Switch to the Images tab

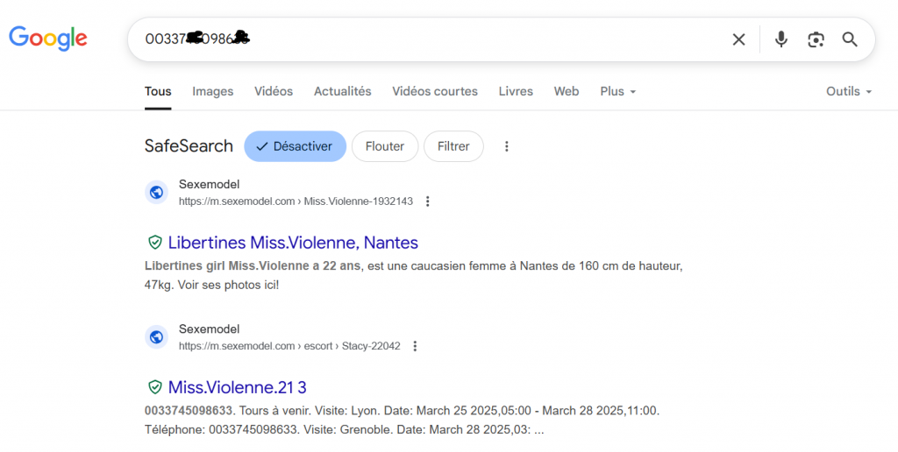point(212,91)
